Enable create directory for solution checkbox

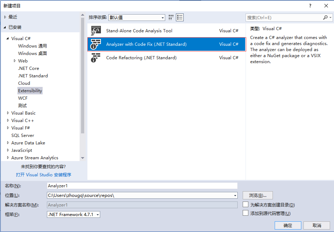[246, 205]
